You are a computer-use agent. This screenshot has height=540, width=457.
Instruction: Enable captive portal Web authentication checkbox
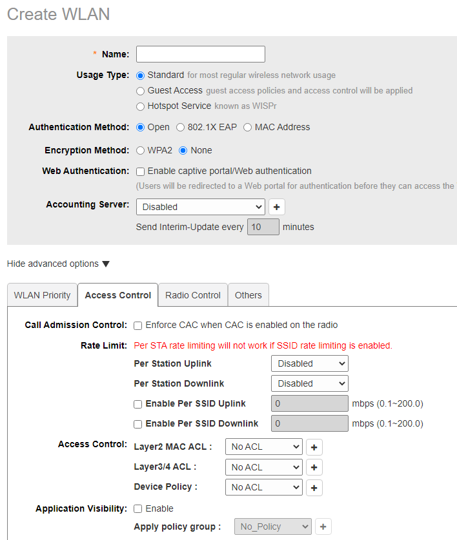pos(140,171)
